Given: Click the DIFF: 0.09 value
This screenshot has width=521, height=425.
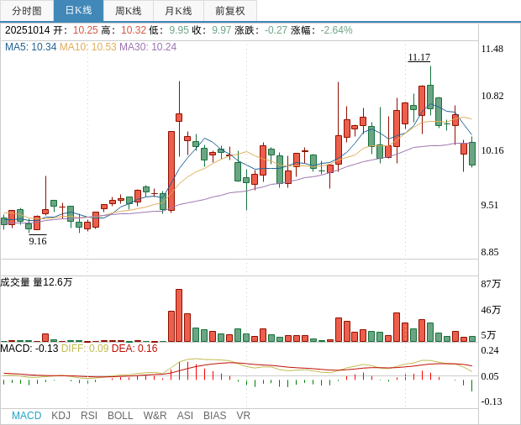Looking at the screenshot, I should [85, 349].
